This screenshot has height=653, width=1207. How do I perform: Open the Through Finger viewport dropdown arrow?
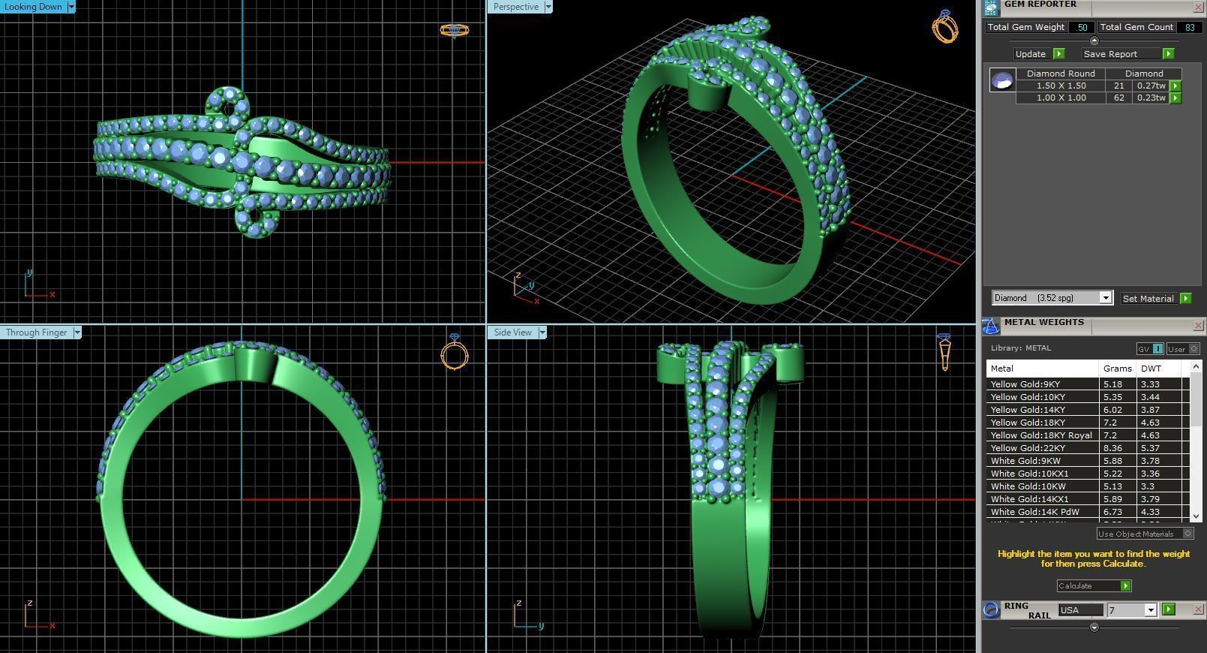click(77, 333)
